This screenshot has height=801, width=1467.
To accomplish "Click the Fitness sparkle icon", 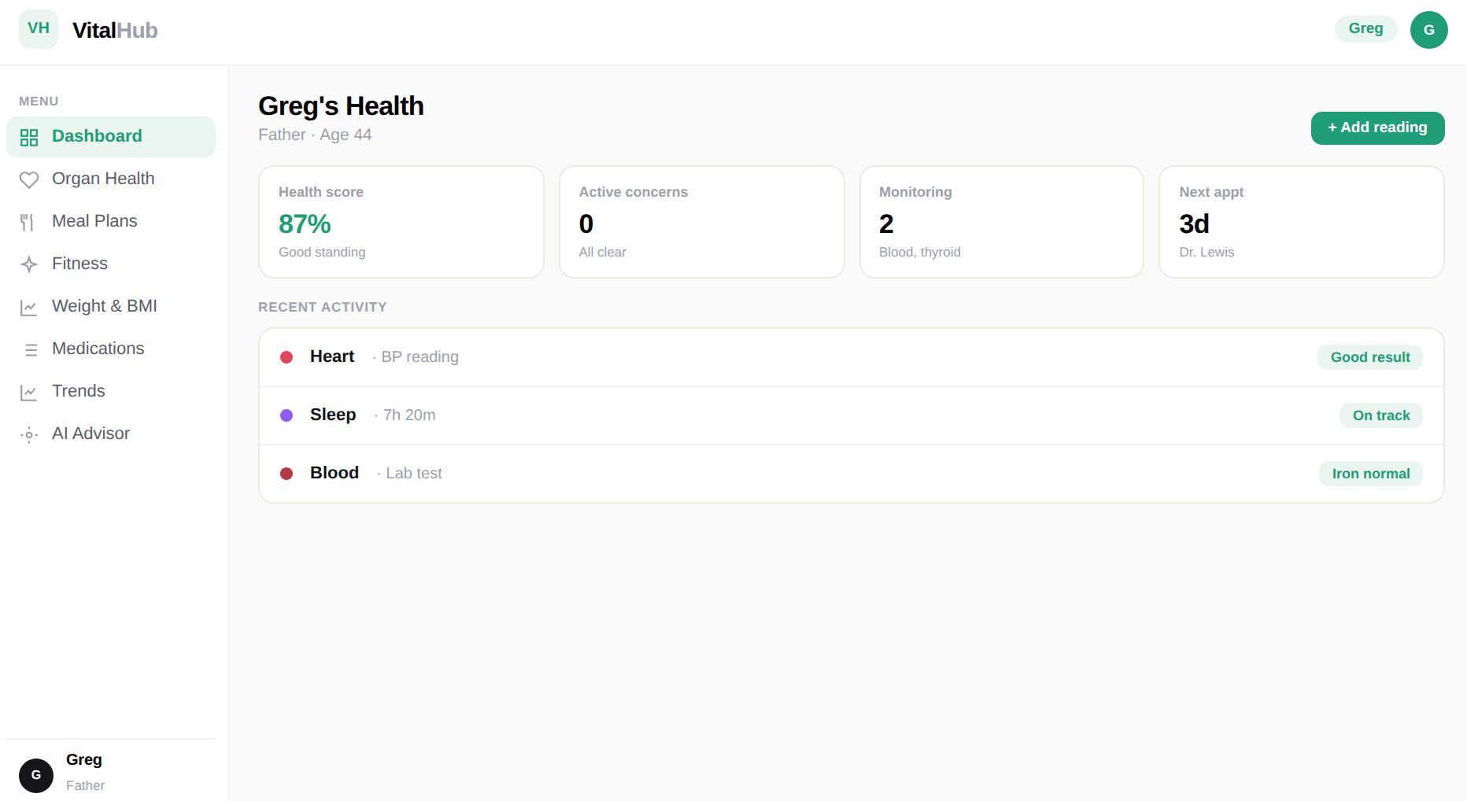I will coord(29,264).
